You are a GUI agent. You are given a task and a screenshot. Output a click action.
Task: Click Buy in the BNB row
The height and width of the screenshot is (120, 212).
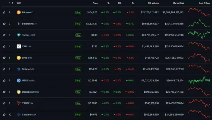tap(78, 58)
